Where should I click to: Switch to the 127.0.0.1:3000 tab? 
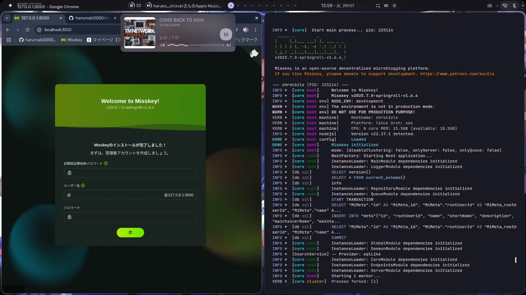point(35,18)
